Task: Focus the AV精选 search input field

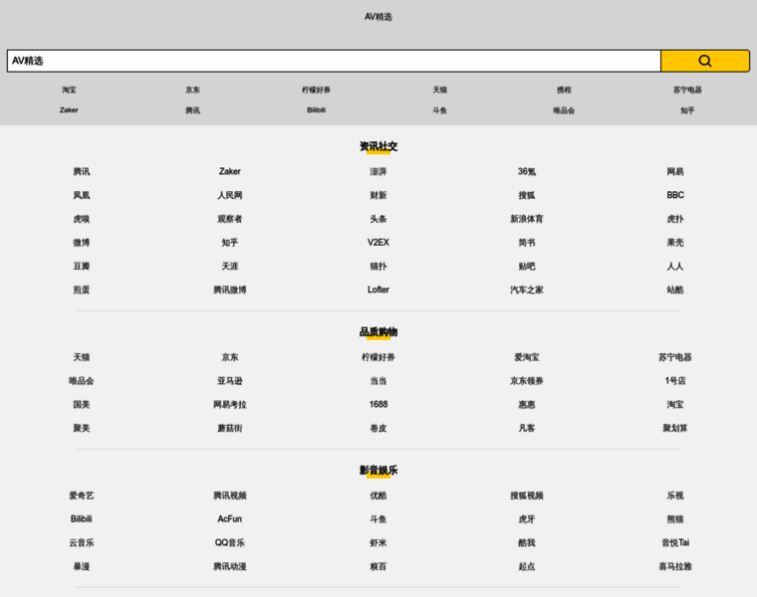Action: coord(334,61)
